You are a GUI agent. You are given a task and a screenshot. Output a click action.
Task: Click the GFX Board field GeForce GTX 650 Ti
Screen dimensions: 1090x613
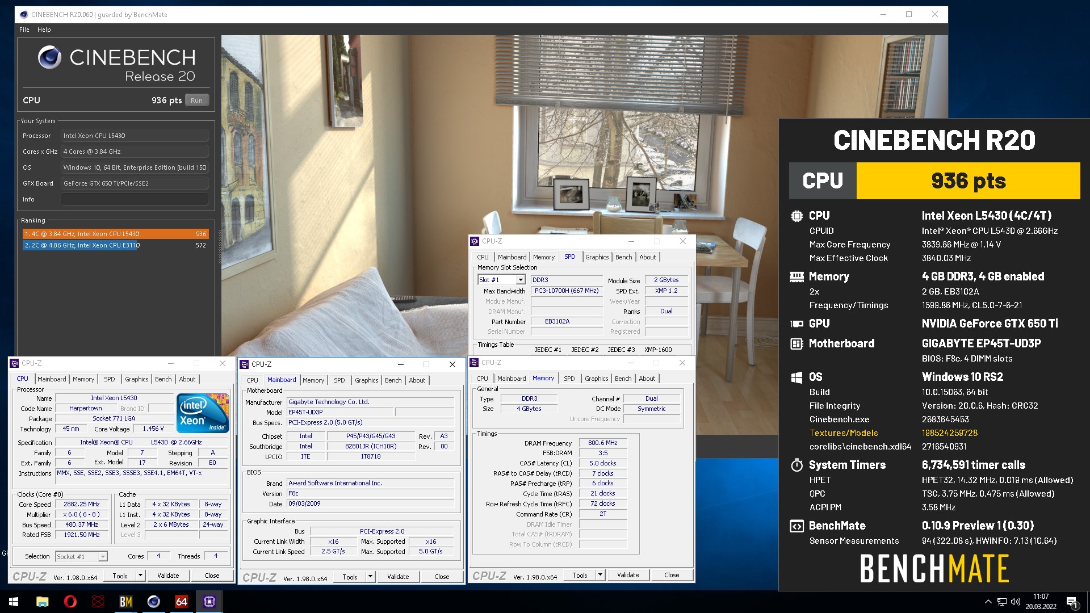pos(135,183)
